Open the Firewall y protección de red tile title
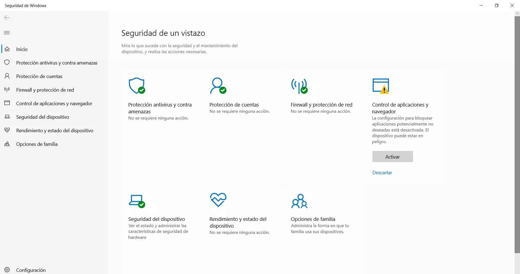Screen dimensions: 520x274 tap(321, 105)
